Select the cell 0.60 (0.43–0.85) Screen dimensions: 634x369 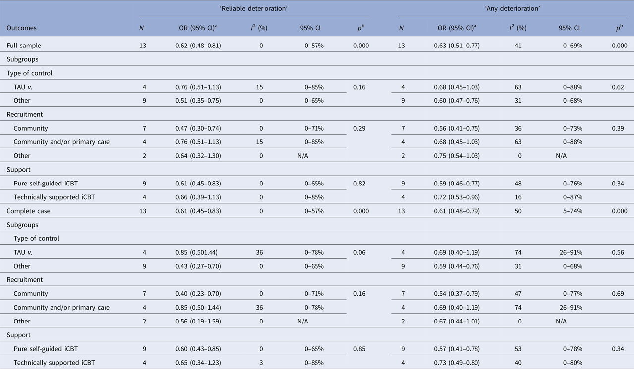[198, 349]
